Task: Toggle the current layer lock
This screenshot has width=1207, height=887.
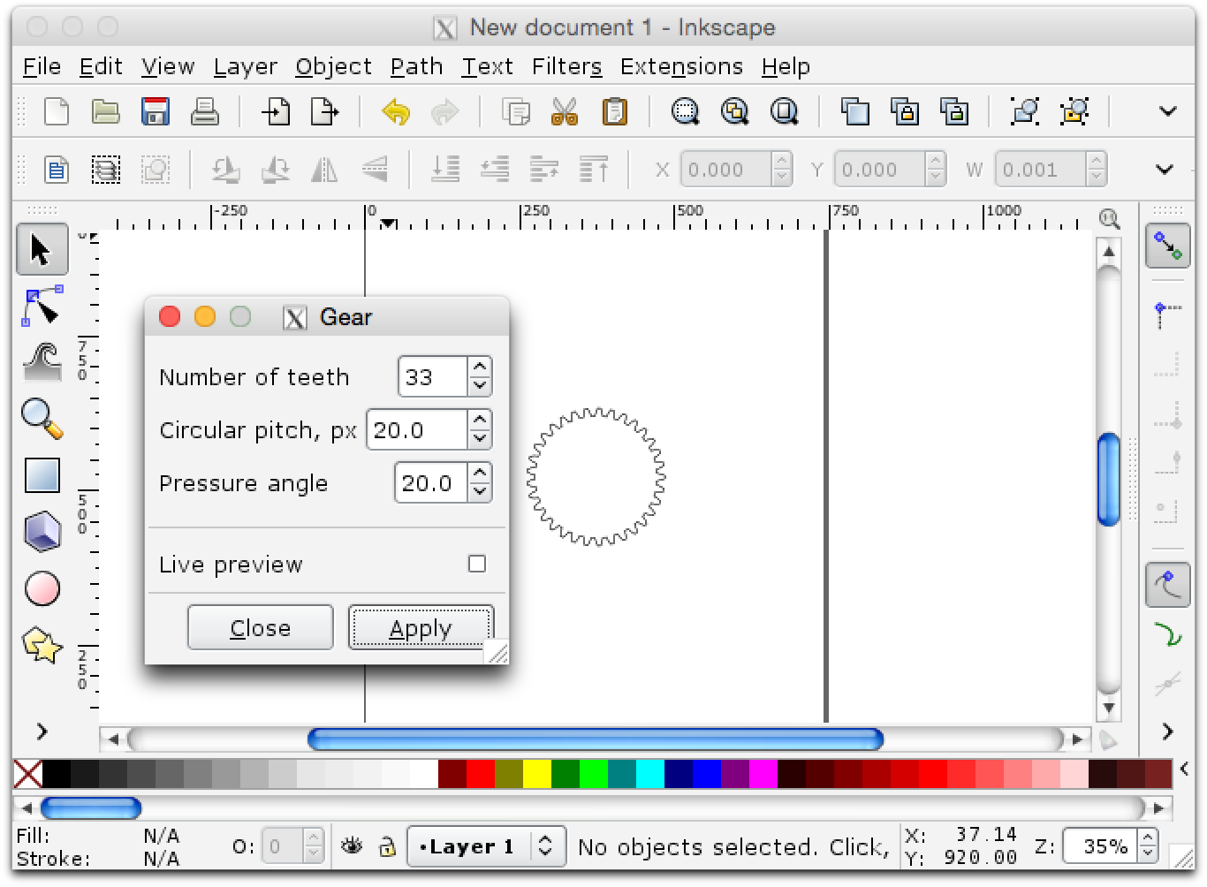Action: tap(387, 846)
